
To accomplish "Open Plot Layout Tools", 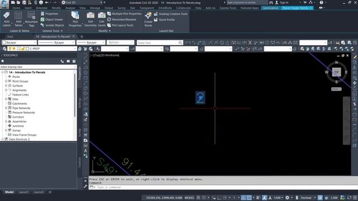I will [x=120, y=25].
